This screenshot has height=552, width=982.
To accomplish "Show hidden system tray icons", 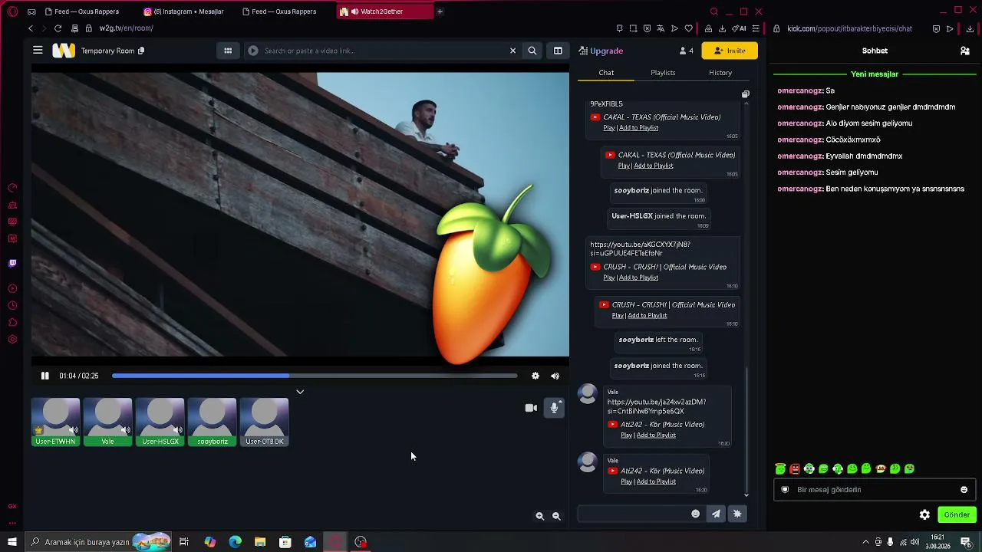I will (x=866, y=542).
